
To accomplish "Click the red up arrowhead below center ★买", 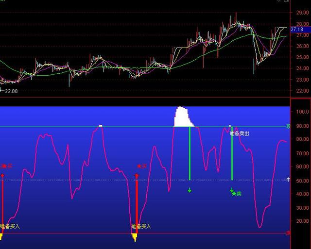I will (137, 176).
